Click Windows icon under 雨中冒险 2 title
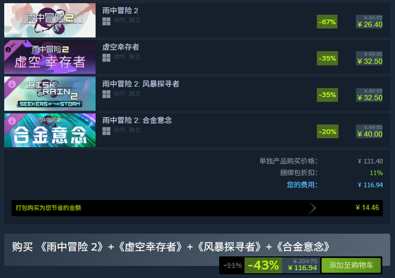Viewport: 395px width, 278px height. [106, 22]
